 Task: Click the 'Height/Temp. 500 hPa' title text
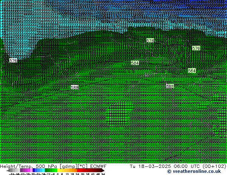(x=28, y=166)
